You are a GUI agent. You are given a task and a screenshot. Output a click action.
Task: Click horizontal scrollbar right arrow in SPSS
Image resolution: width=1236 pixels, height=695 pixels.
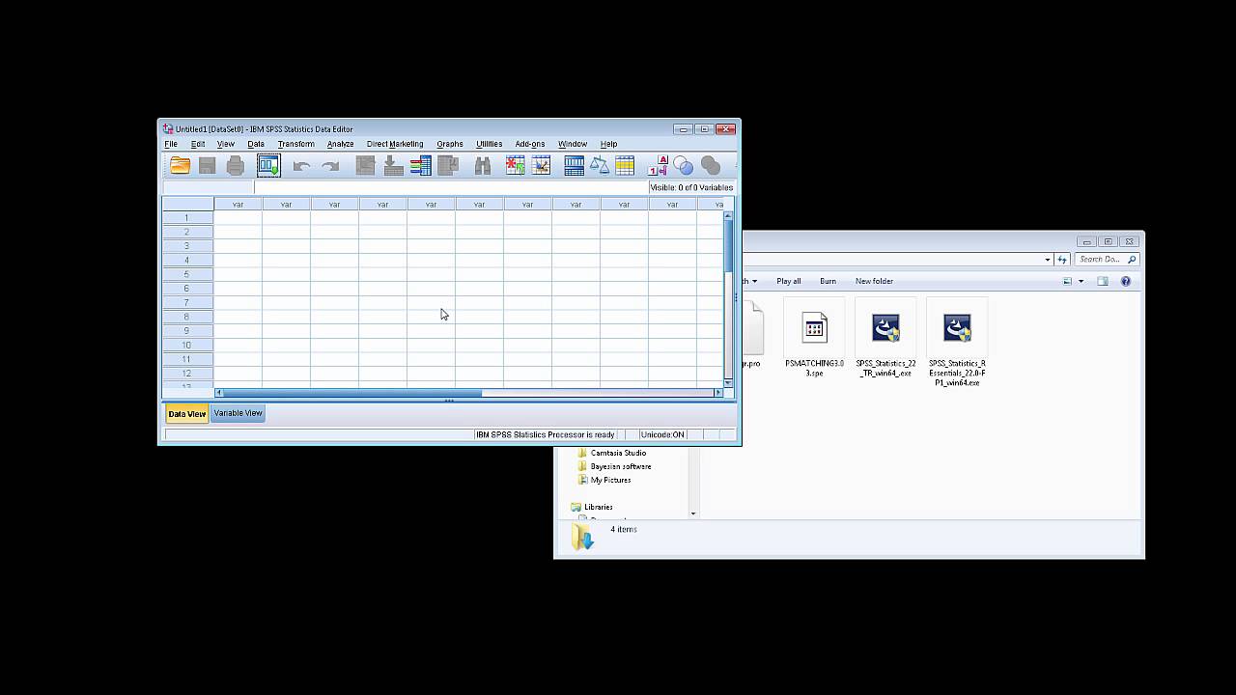coord(717,393)
